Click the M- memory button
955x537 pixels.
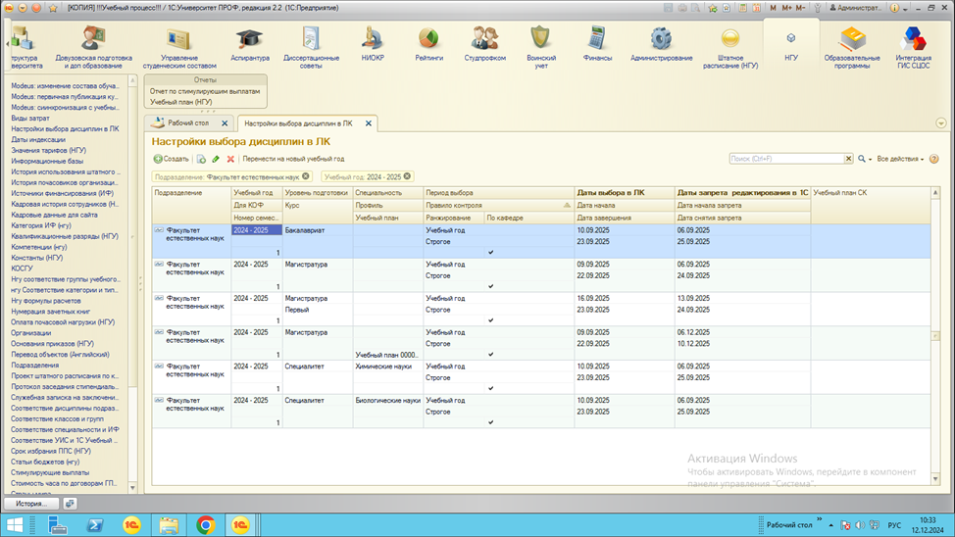800,8
